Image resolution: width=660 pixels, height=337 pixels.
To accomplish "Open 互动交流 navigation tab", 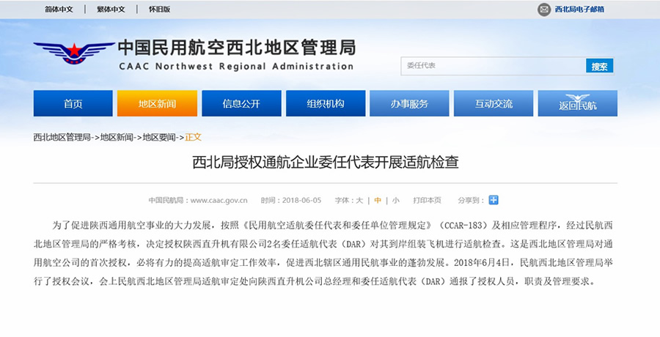I will [x=494, y=103].
